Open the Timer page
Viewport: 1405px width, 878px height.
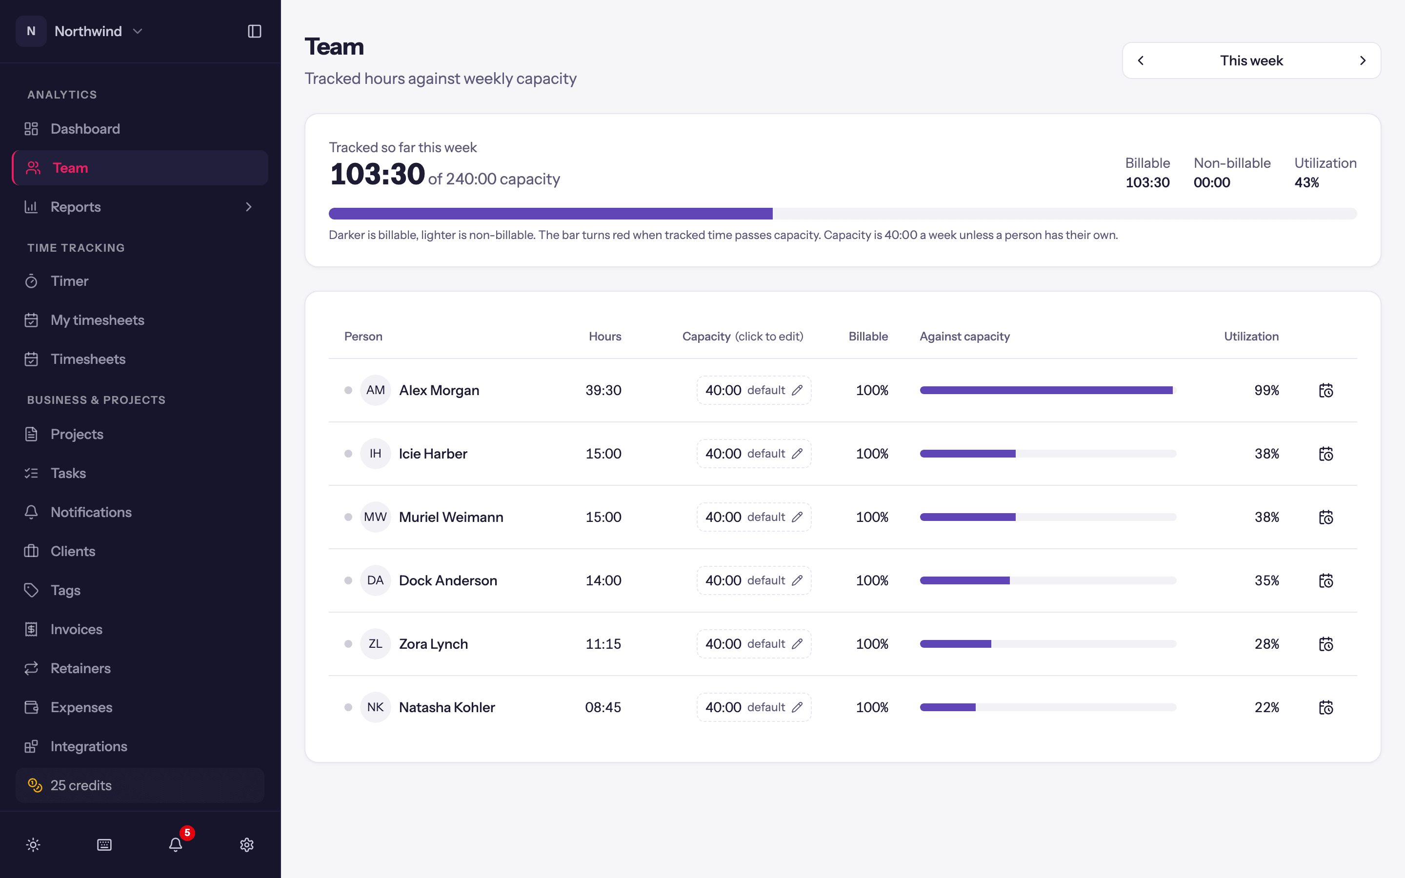[140, 281]
